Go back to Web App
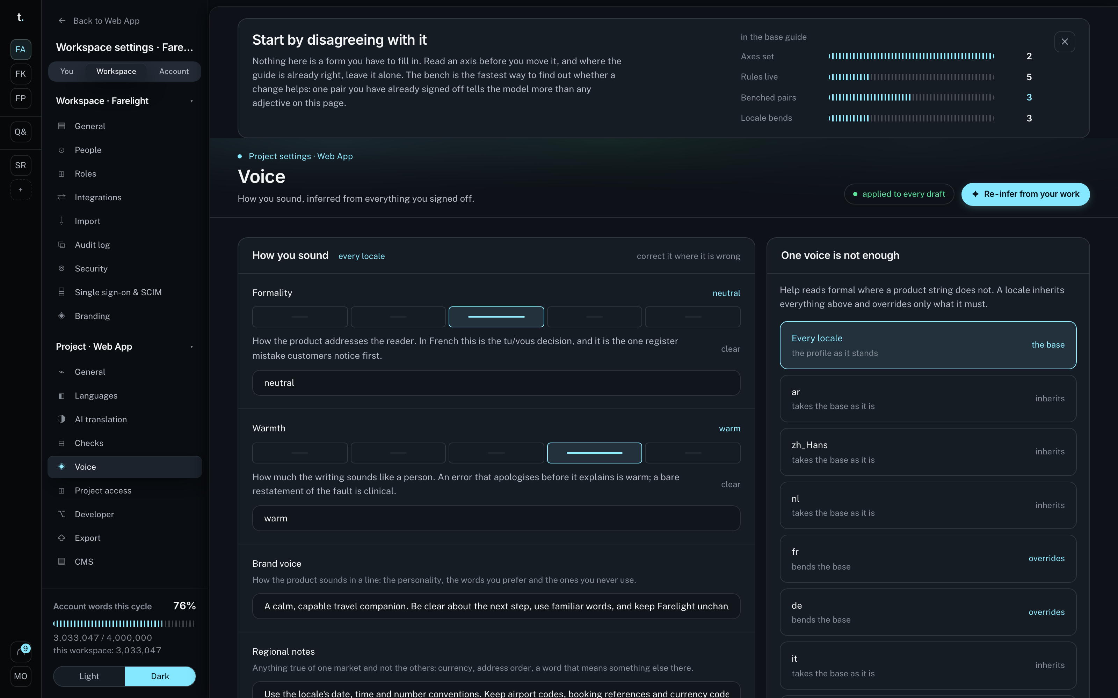 pos(99,21)
